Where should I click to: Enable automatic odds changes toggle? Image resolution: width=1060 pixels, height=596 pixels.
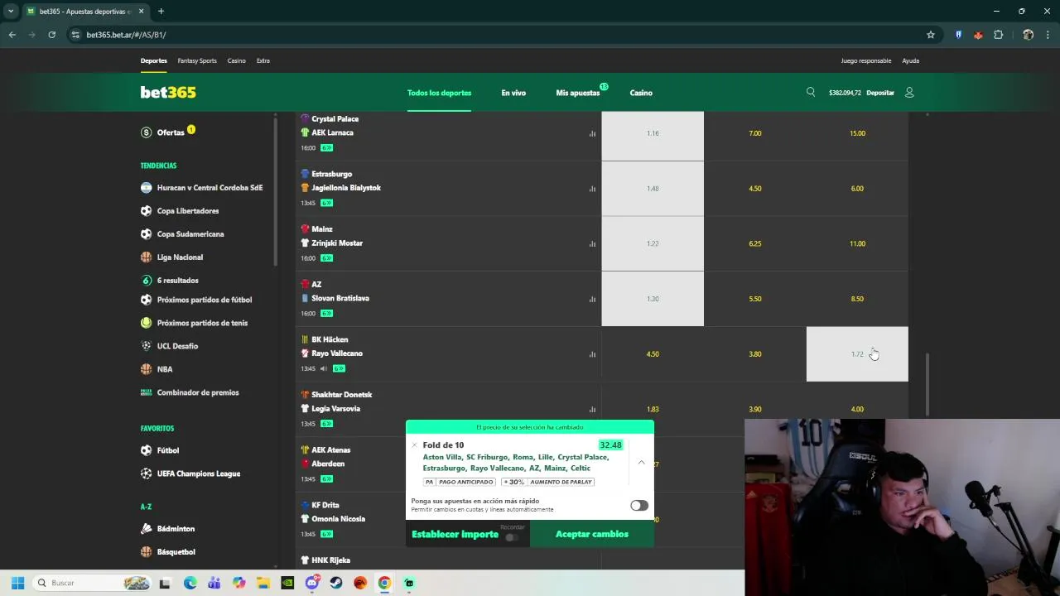639,505
